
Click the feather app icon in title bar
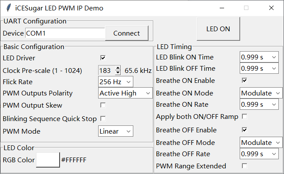pos(8,8)
